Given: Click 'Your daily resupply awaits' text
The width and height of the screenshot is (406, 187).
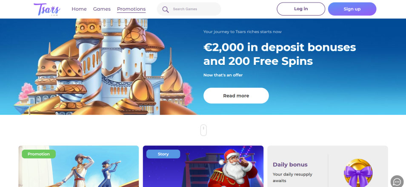Looking at the screenshot, I should tap(293, 177).
